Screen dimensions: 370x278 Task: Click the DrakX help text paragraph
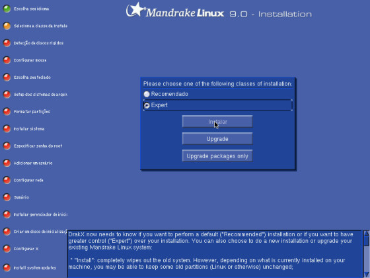coord(211,241)
